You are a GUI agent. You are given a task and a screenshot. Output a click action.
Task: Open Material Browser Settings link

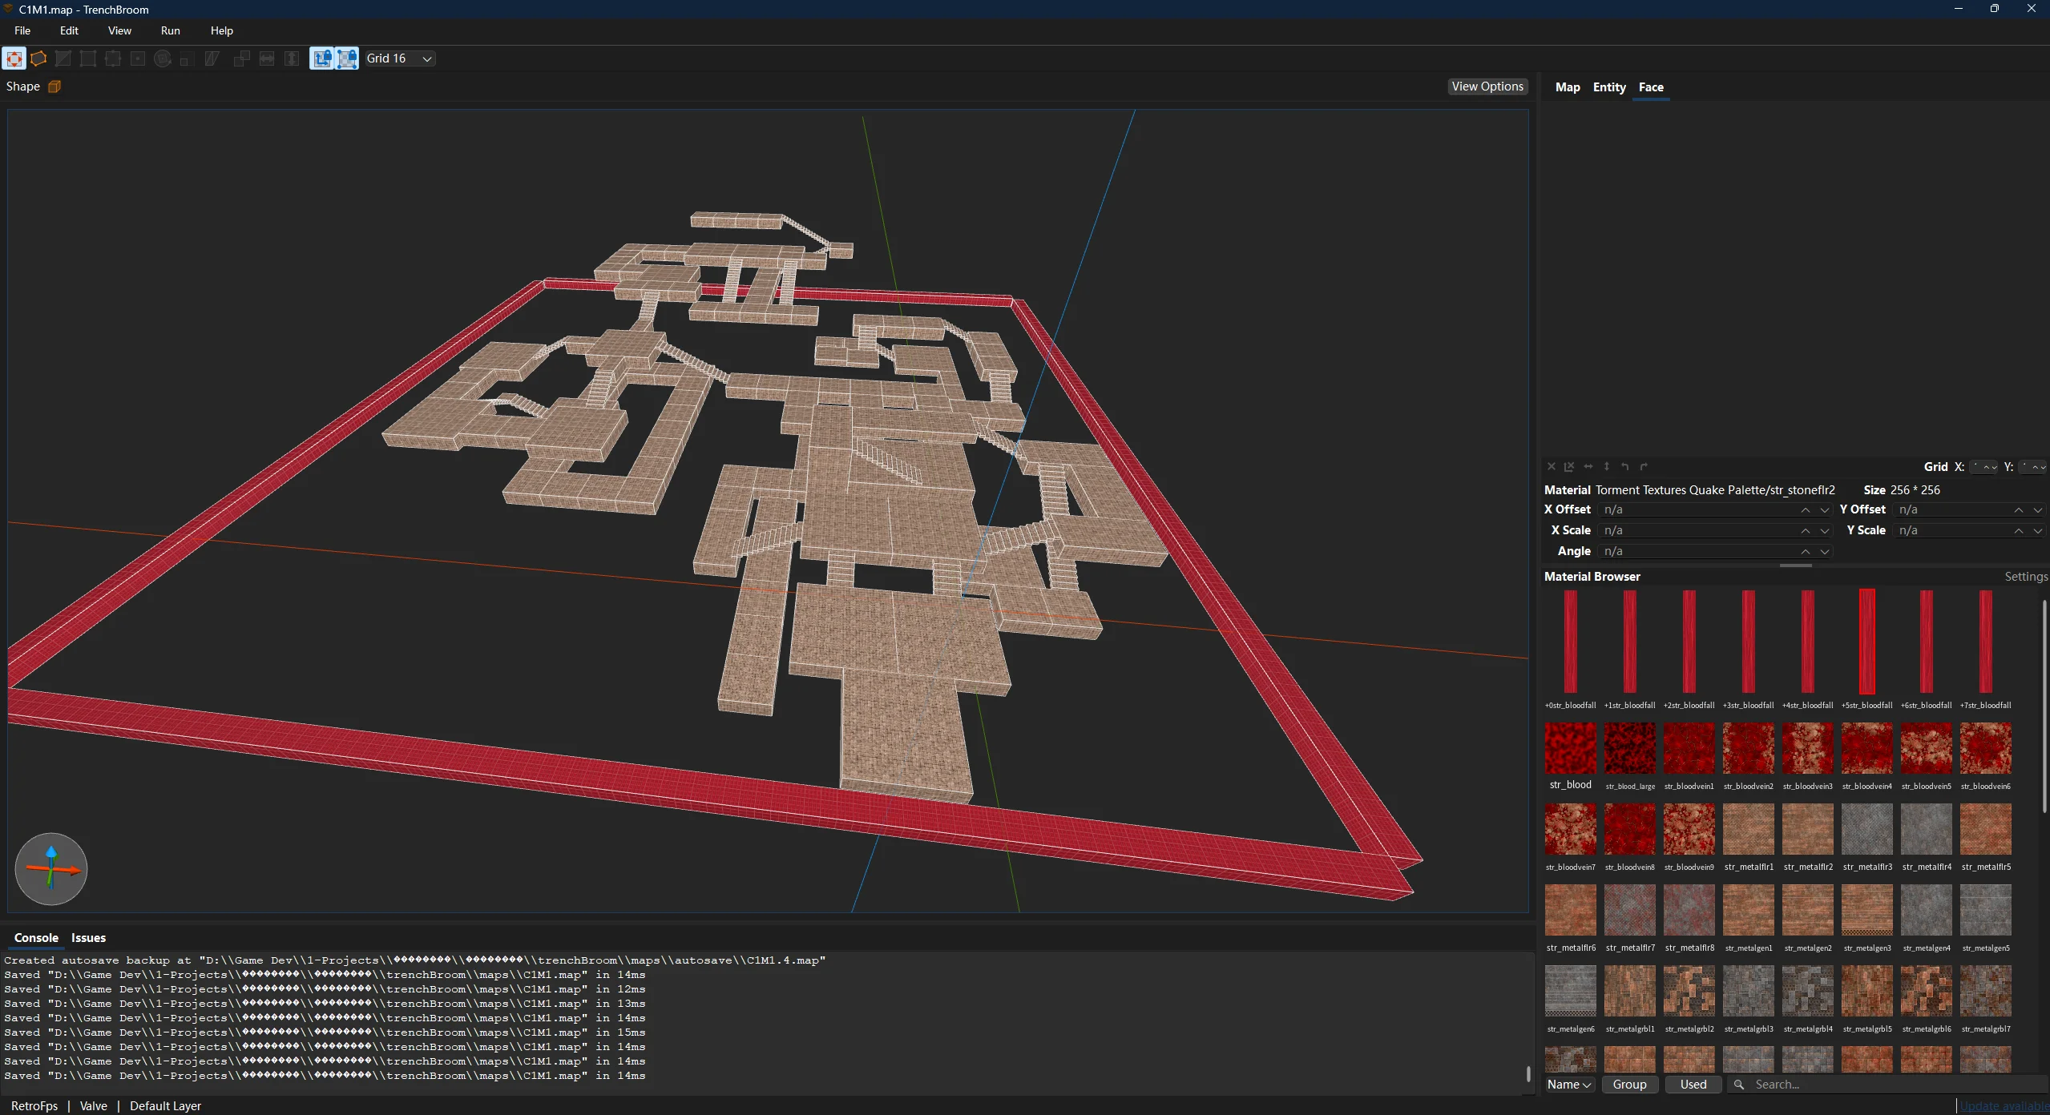(2025, 577)
